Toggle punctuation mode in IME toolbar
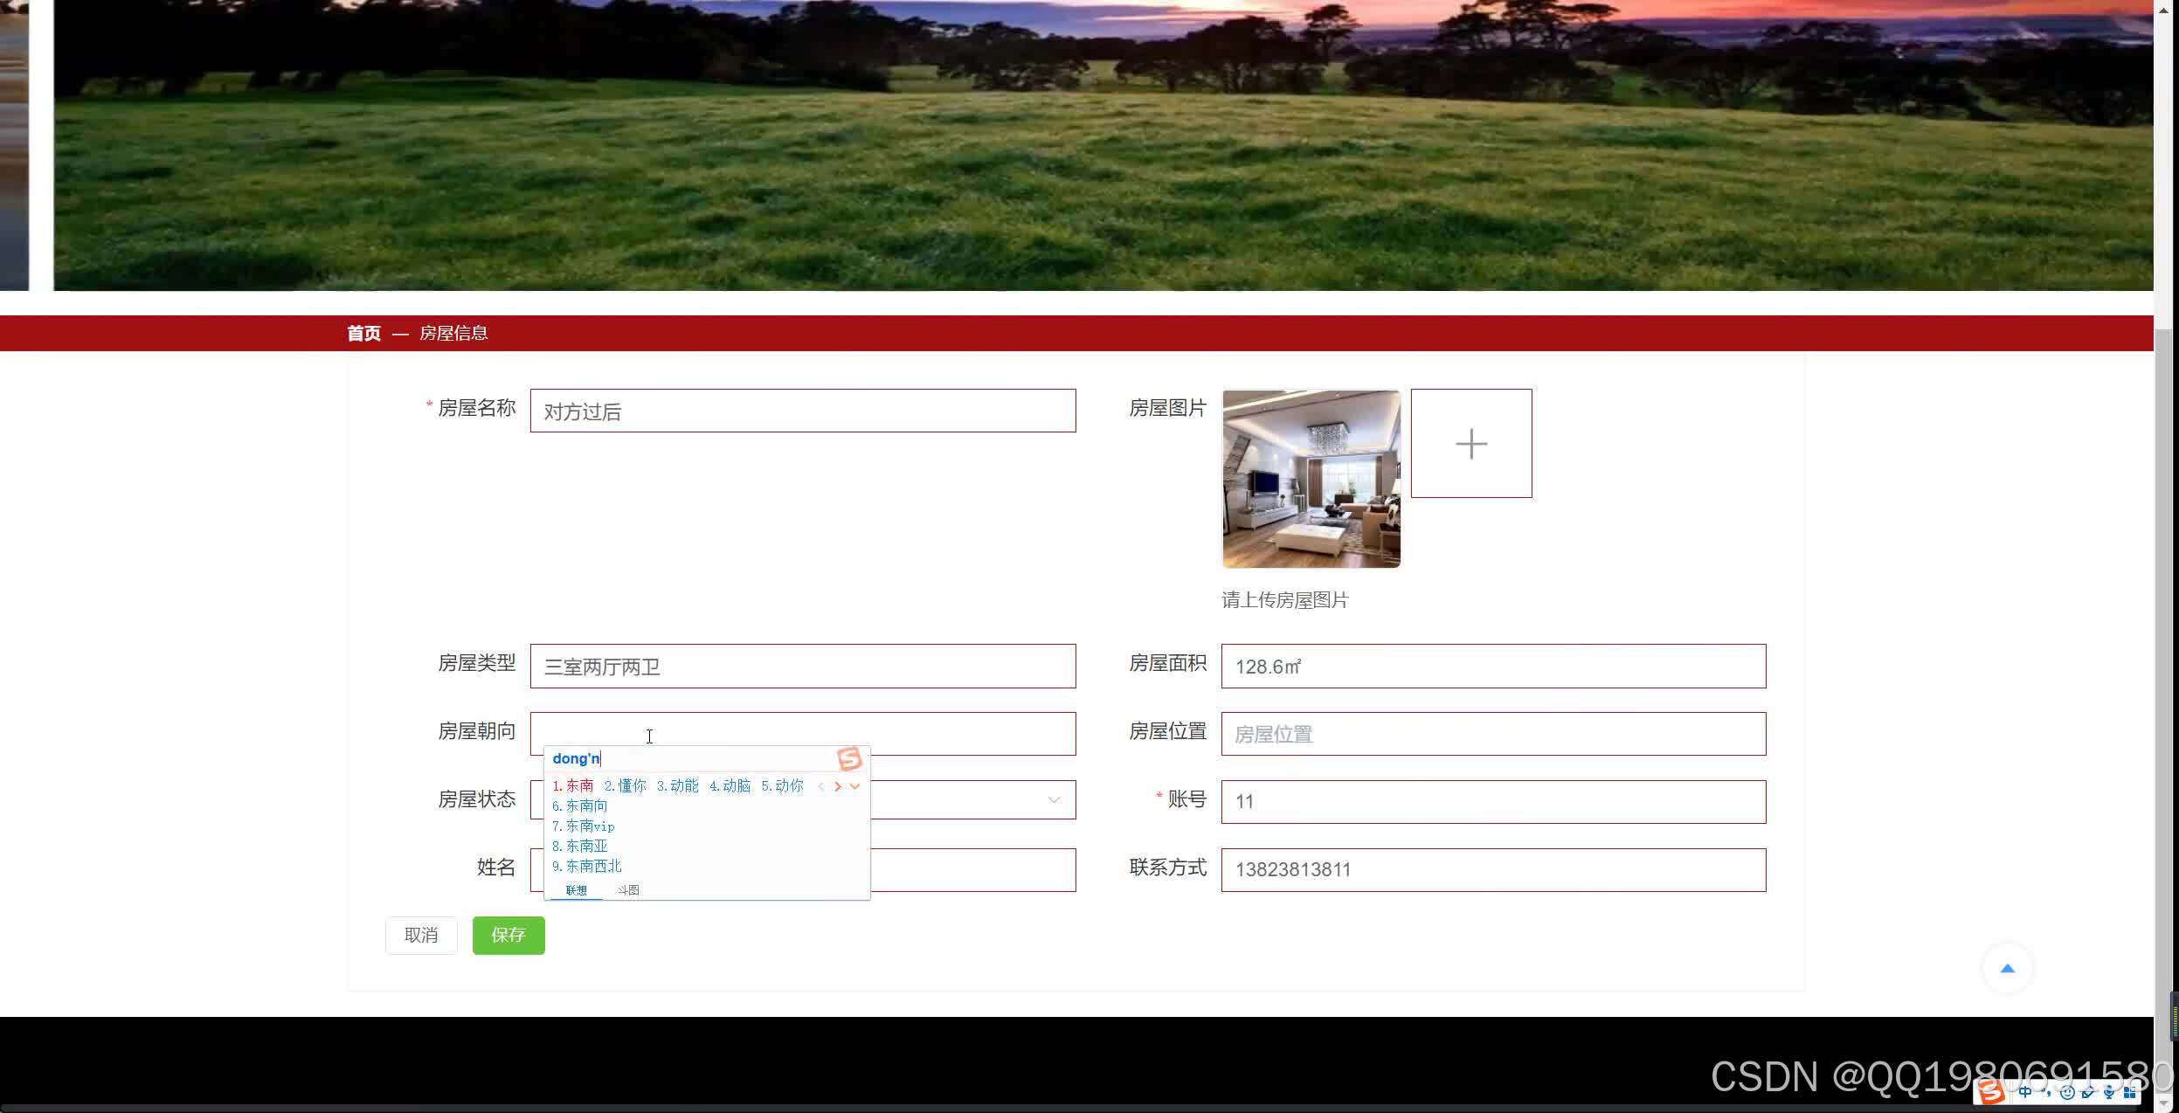 coord(2047,1092)
